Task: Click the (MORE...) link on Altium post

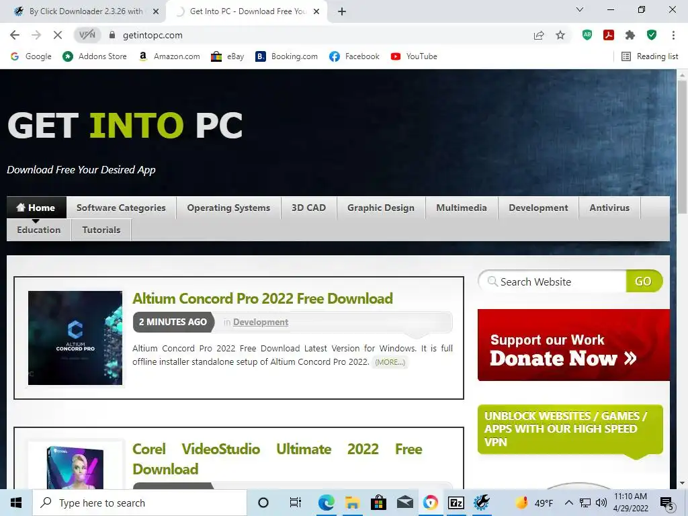Action: [390, 362]
